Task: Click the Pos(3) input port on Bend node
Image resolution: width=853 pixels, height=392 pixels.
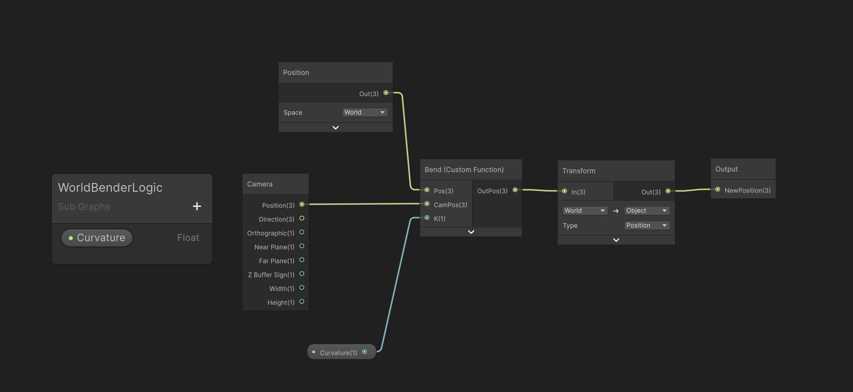Action: pyautogui.click(x=427, y=190)
